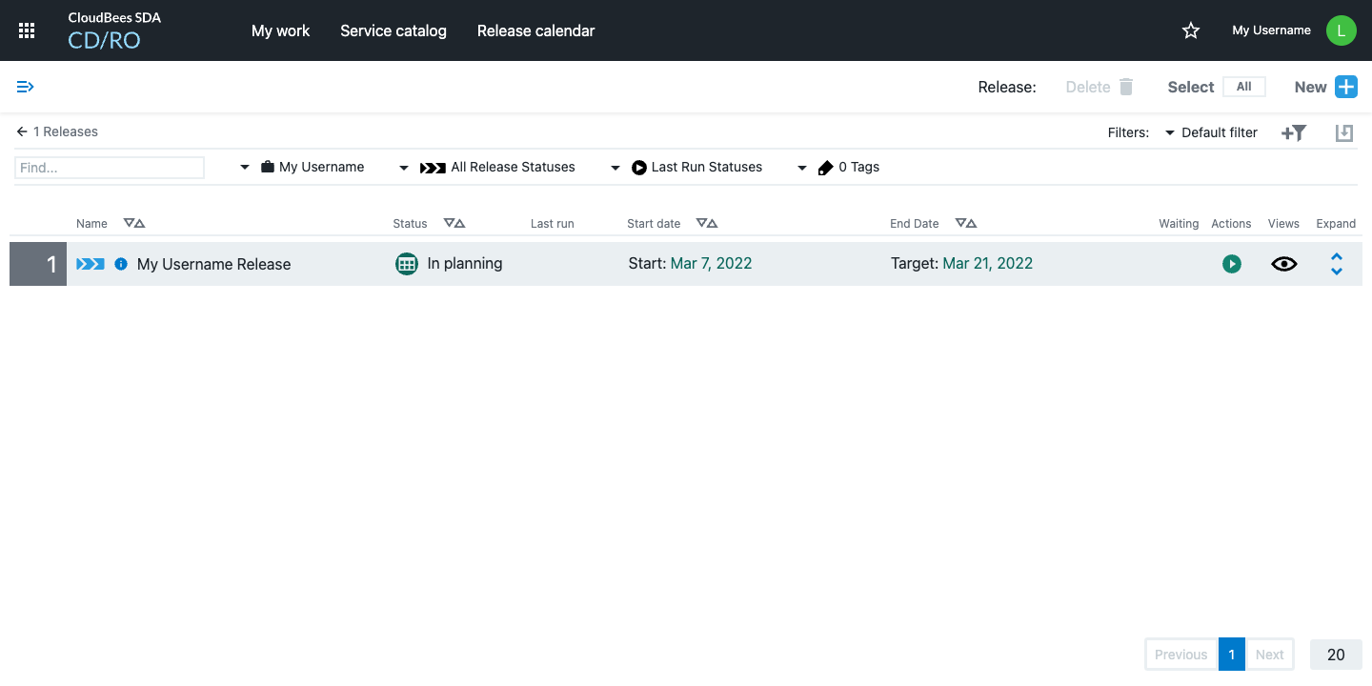The height and width of the screenshot is (686, 1372).
Task: Click the favorites star icon in the header
Action: [1190, 30]
